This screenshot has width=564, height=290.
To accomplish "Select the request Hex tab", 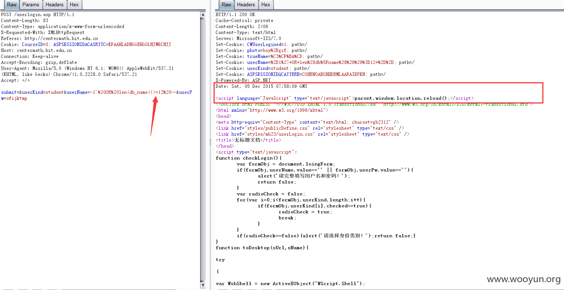I will tap(74, 4).
